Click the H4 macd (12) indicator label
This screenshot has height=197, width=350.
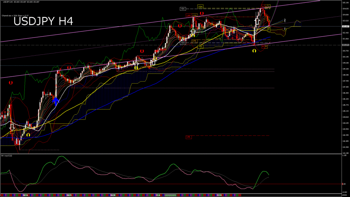[x=7, y=156]
